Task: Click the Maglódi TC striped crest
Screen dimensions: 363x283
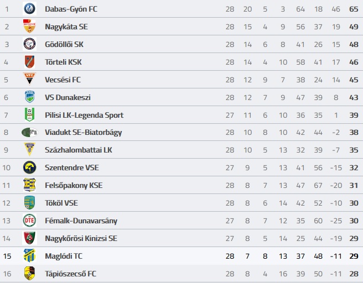Action: [30, 255]
